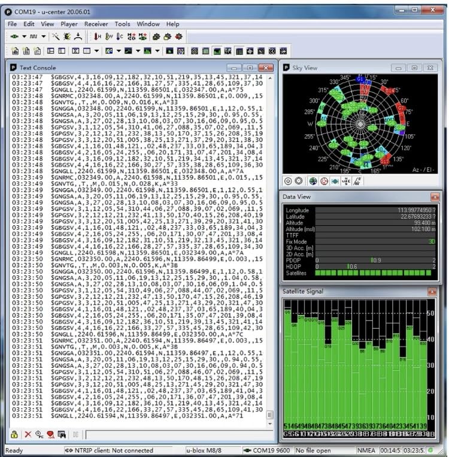Open the Receiver menu

click(x=96, y=24)
